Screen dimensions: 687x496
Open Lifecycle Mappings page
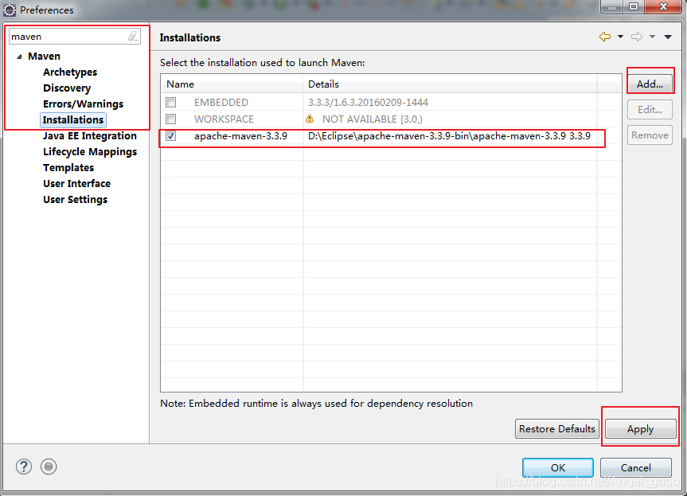(90, 152)
